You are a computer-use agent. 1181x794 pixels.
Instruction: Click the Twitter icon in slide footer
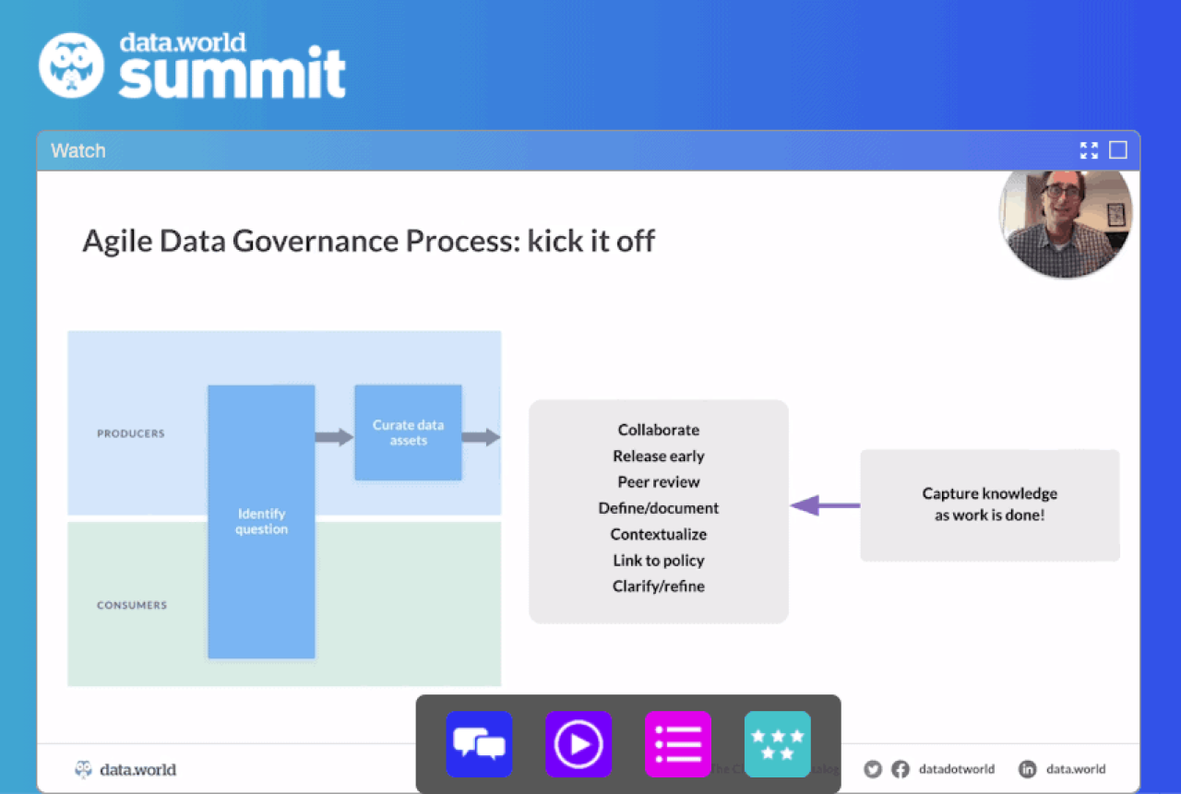point(873,769)
